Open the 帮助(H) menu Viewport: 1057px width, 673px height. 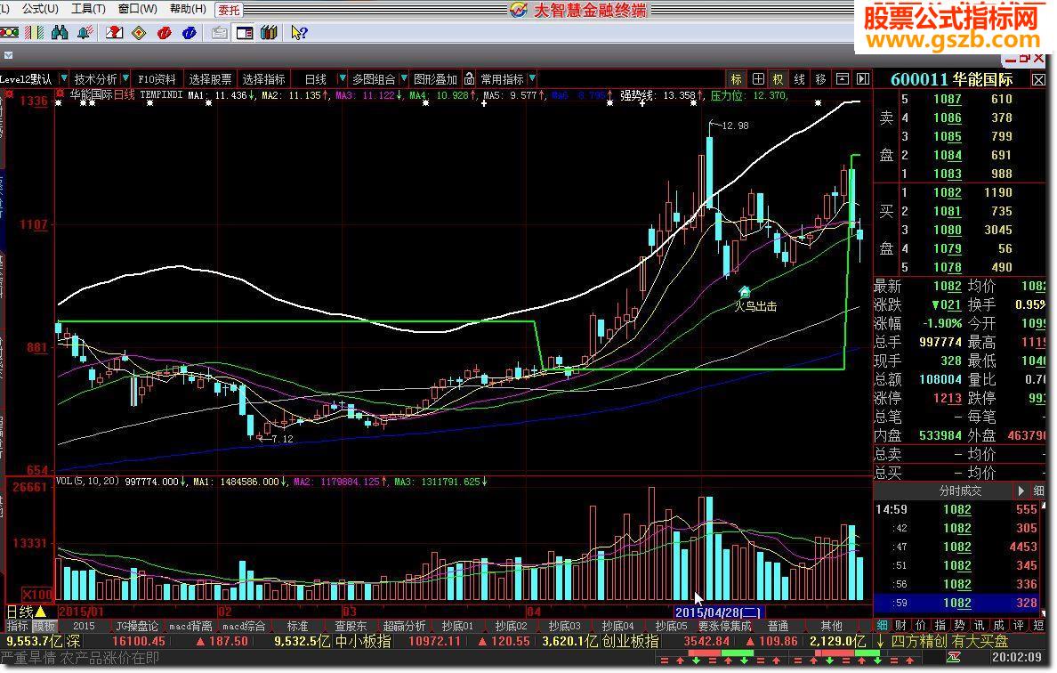click(188, 9)
